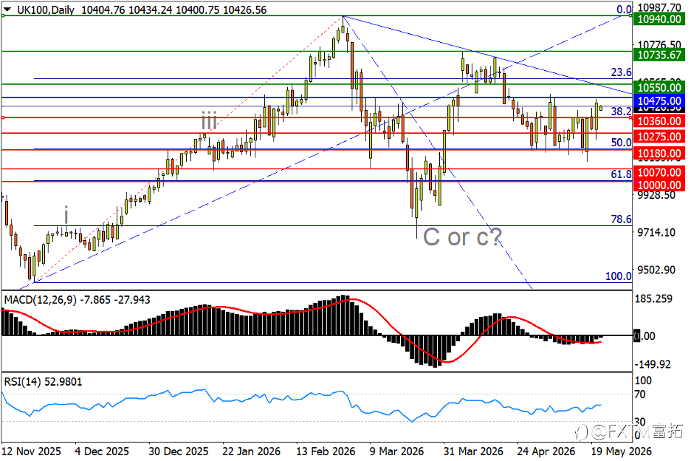This screenshot has width=691, height=461.
Task: Click the 100.0 Fibonacci level label
Action: (619, 276)
